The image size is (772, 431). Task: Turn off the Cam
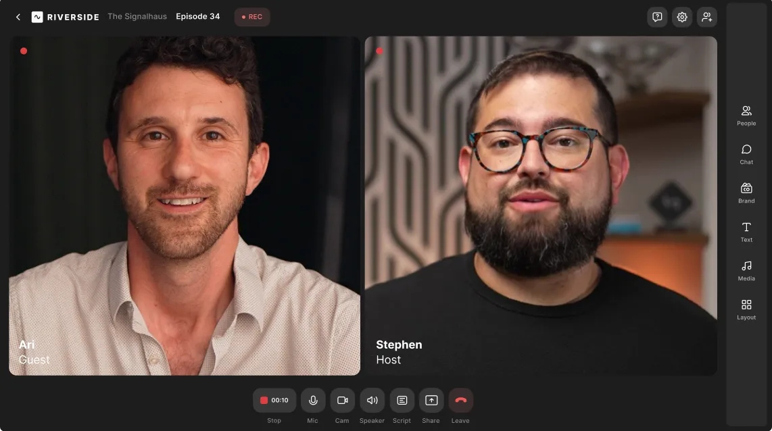click(x=342, y=400)
